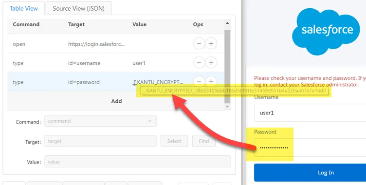Click the Salesforce Log In button
This screenshot has height=185, width=366.
pos(310,173)
